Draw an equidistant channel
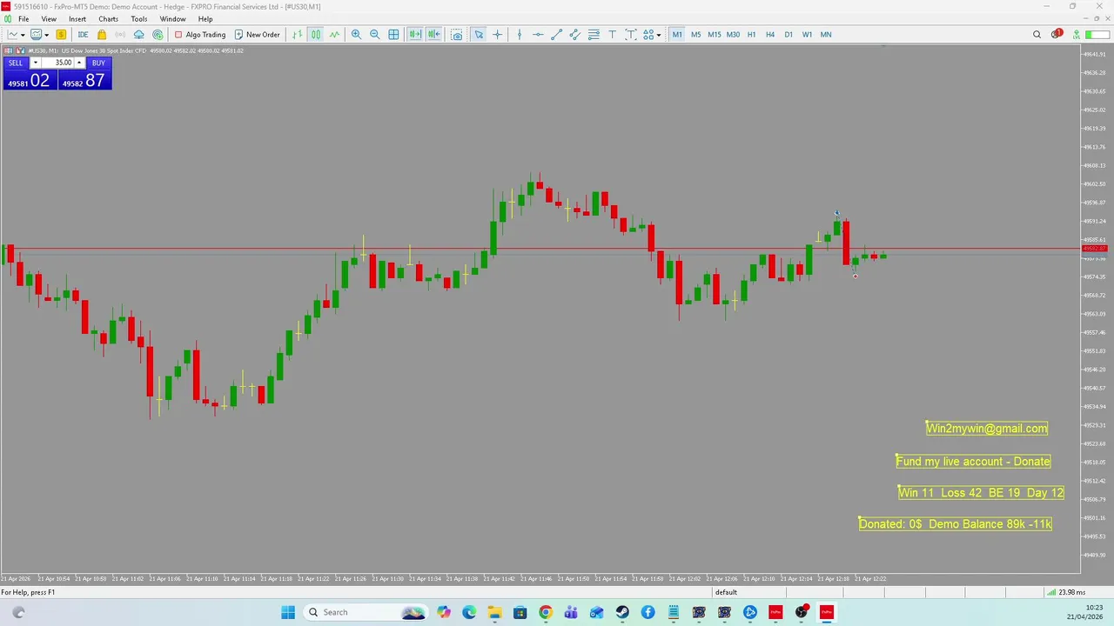Screen dimensions: 1114x626 tap(574, 35)
